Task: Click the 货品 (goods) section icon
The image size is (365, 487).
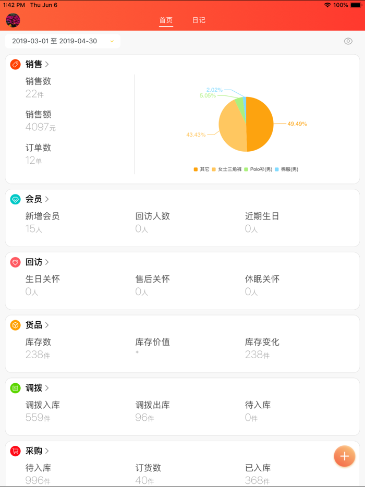Action: point(15,325)
